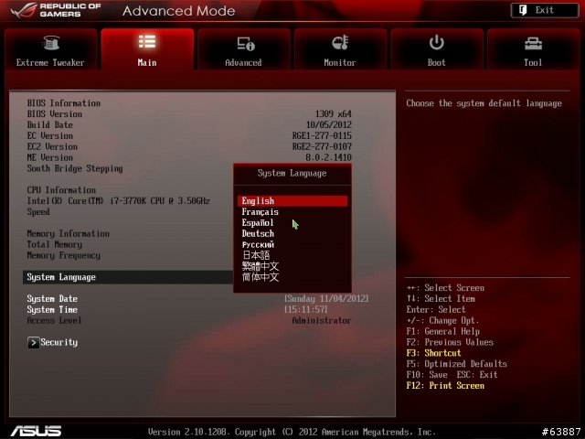
Task: Click the Advanced settings icon
Action: (x=246, y=44)
